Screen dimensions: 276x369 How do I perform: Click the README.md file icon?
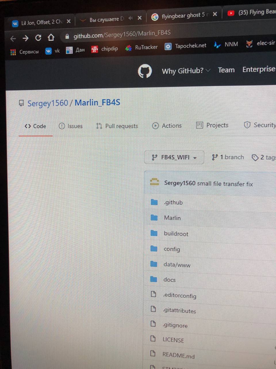coord(153,353)
